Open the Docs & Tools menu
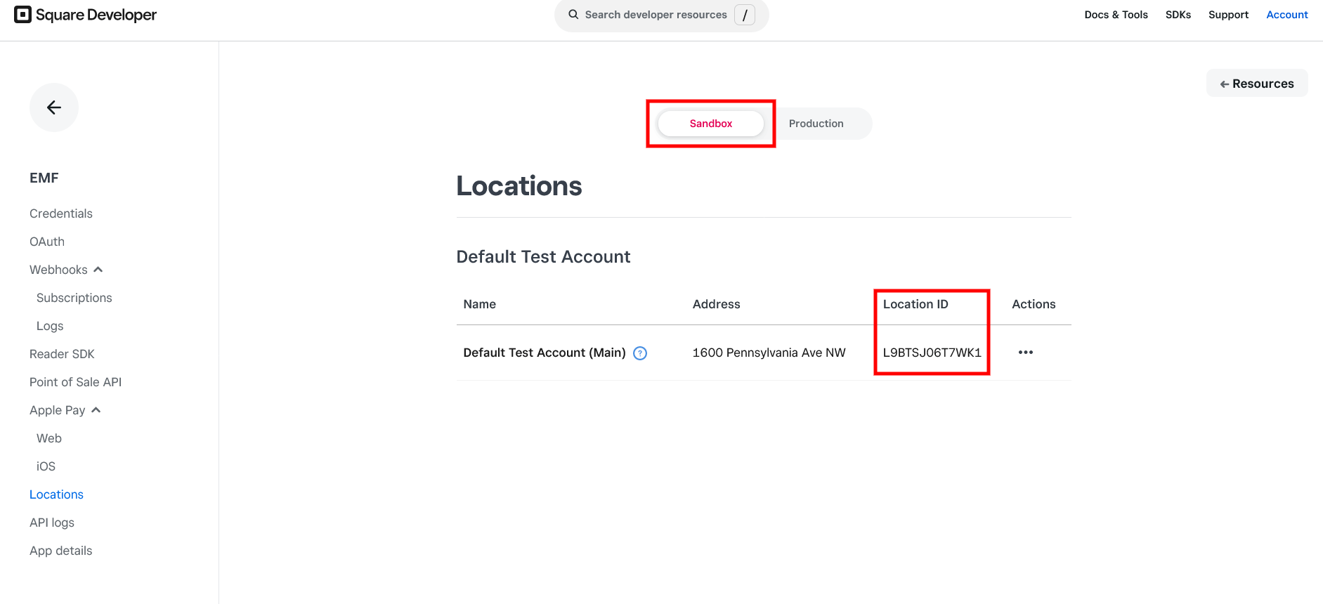 pyautogui.click(x=1116, y=14)
